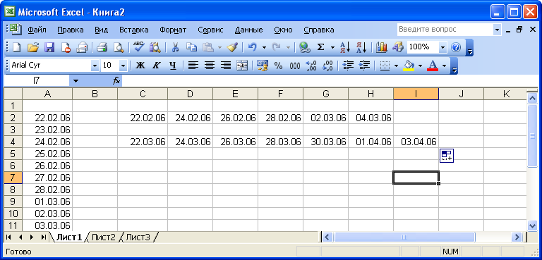Align cell text right

tap(226, 66)
